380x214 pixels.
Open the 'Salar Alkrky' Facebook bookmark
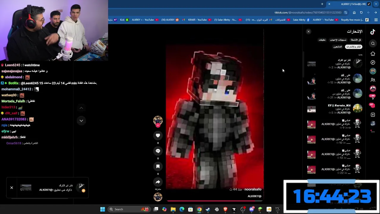tap(301, 20)
